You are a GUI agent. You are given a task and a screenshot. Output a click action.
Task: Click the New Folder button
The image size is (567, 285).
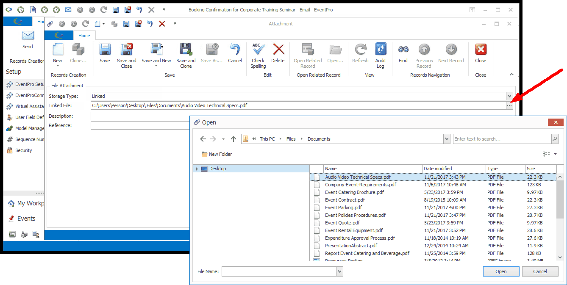point(217,154)
